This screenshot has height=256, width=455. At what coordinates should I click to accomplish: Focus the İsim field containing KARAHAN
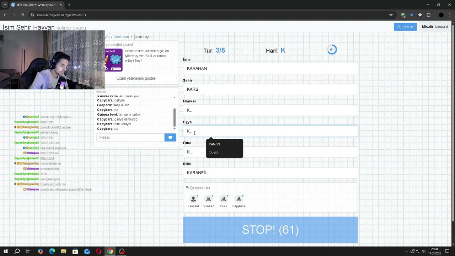coord(271,68)
